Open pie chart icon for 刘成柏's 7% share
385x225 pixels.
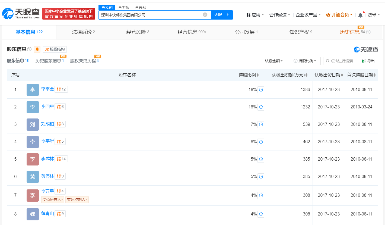coord(261,124)
